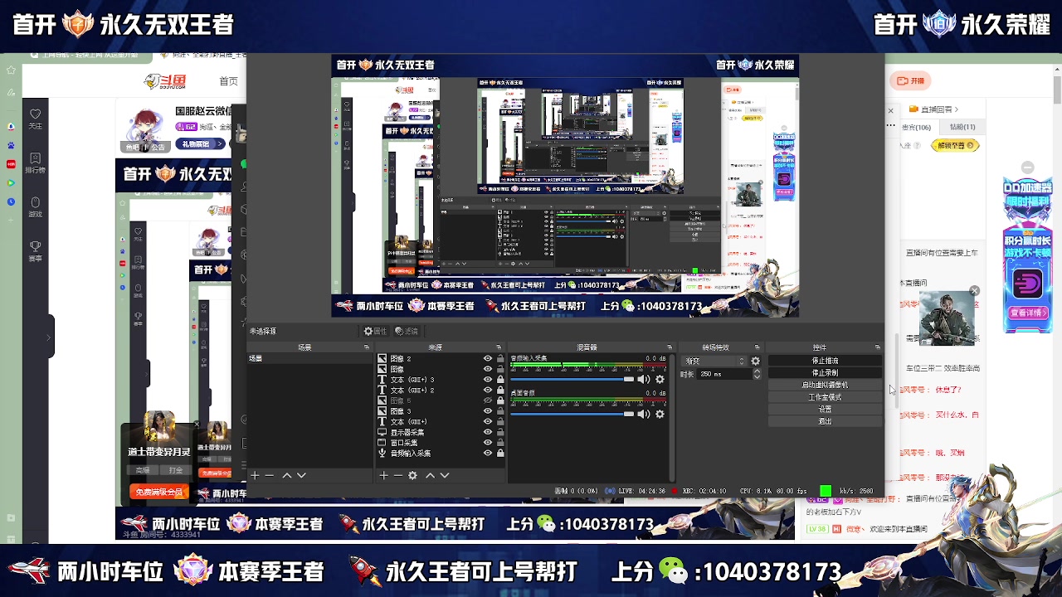Click the 停止推流 stop streaming button
Viewport: 1062px width, 597px height.
[825, 361]
